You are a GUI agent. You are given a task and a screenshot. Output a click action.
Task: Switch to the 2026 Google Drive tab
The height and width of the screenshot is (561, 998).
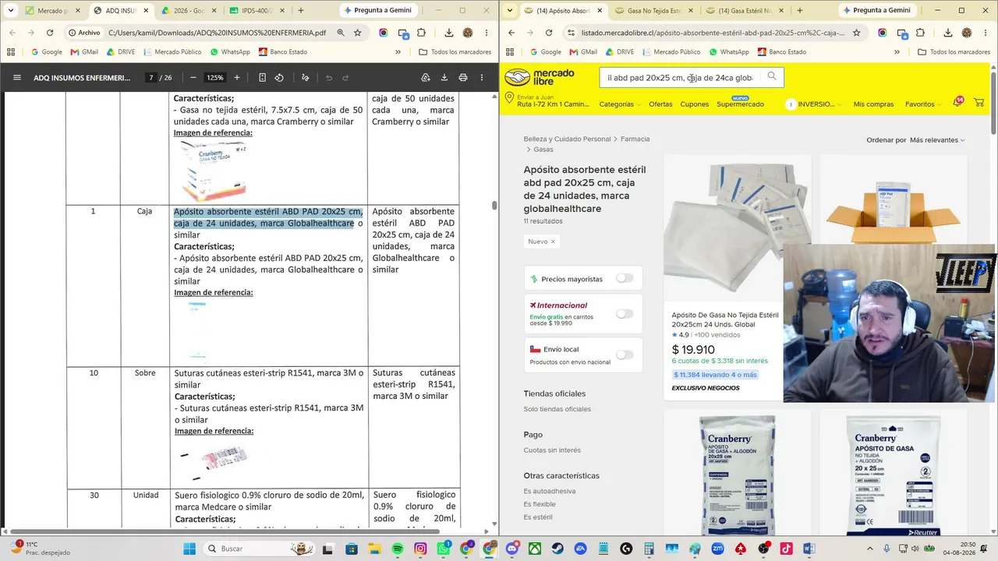(187, 10)
